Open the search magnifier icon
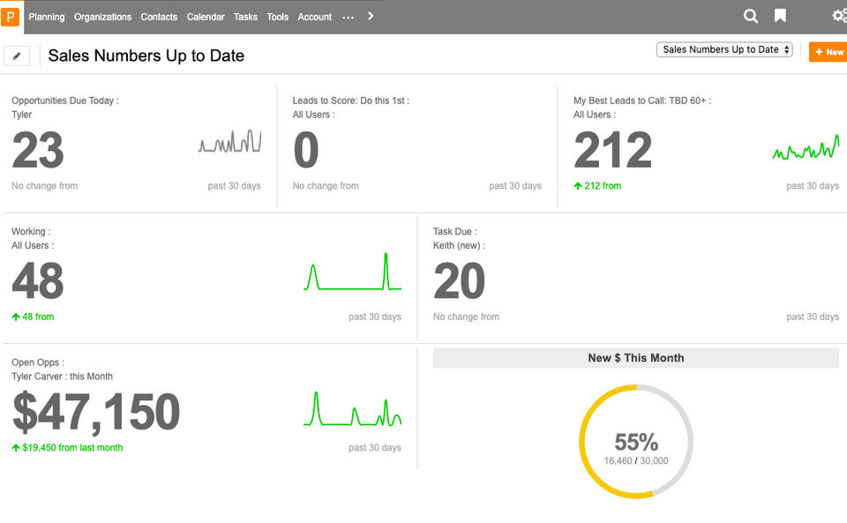847x523 pixels. click(751, 16)
